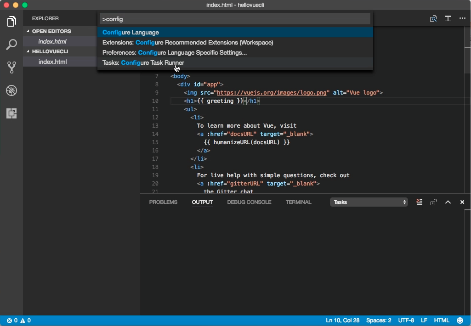Maximize the panel with chevron up
Screen dimensions: 471x326
pyautogui.click(x=448, y=202)
